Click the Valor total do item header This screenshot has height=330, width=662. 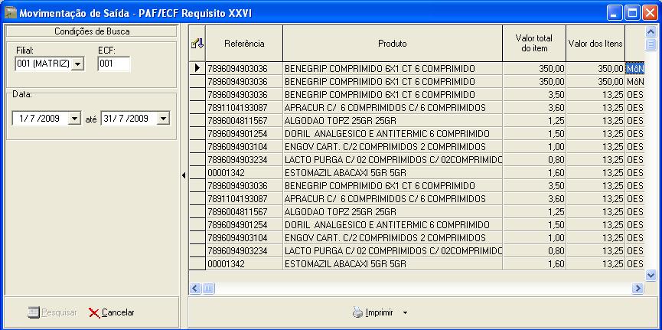[533, 44]
